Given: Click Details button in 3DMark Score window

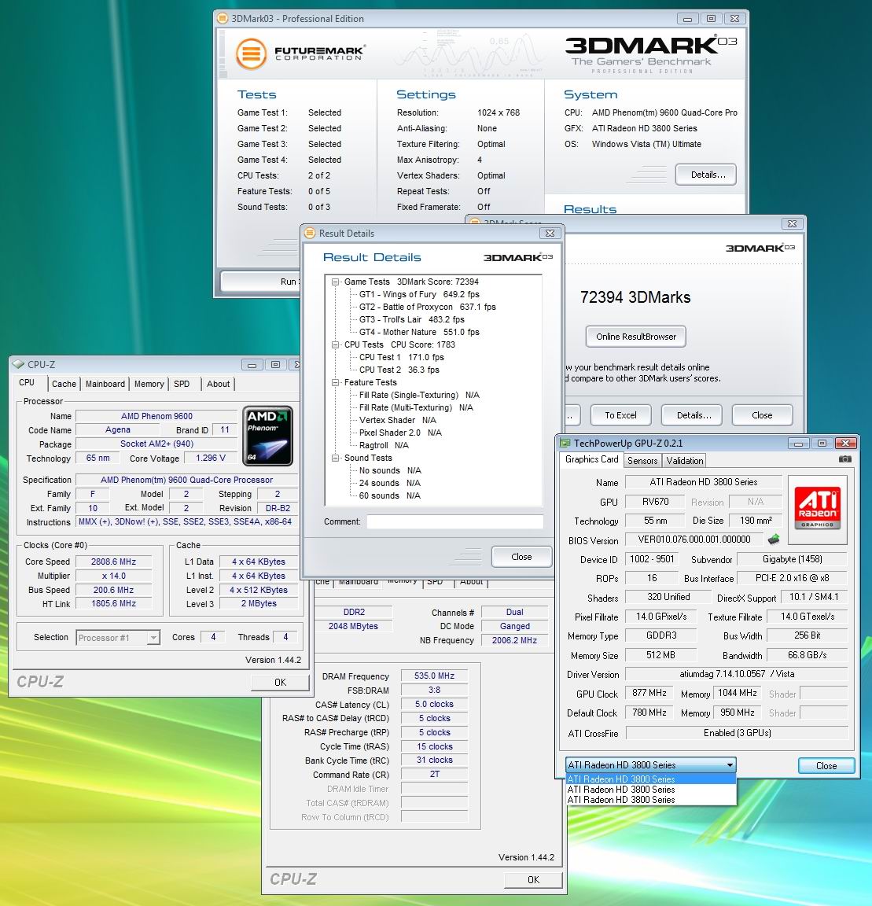Looking at the screenshot, I should click(692, 415).
